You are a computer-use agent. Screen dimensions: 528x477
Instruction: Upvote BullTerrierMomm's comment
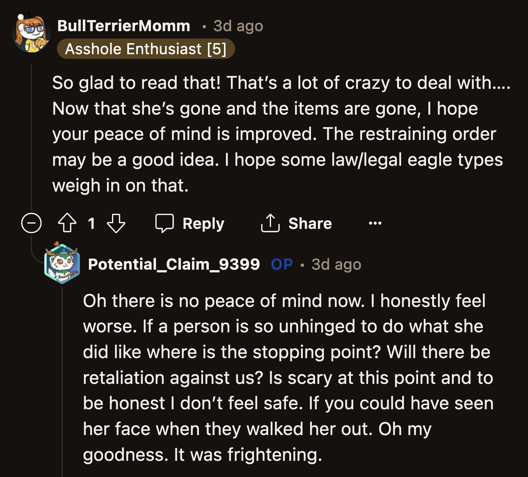[x=67, y=223]
